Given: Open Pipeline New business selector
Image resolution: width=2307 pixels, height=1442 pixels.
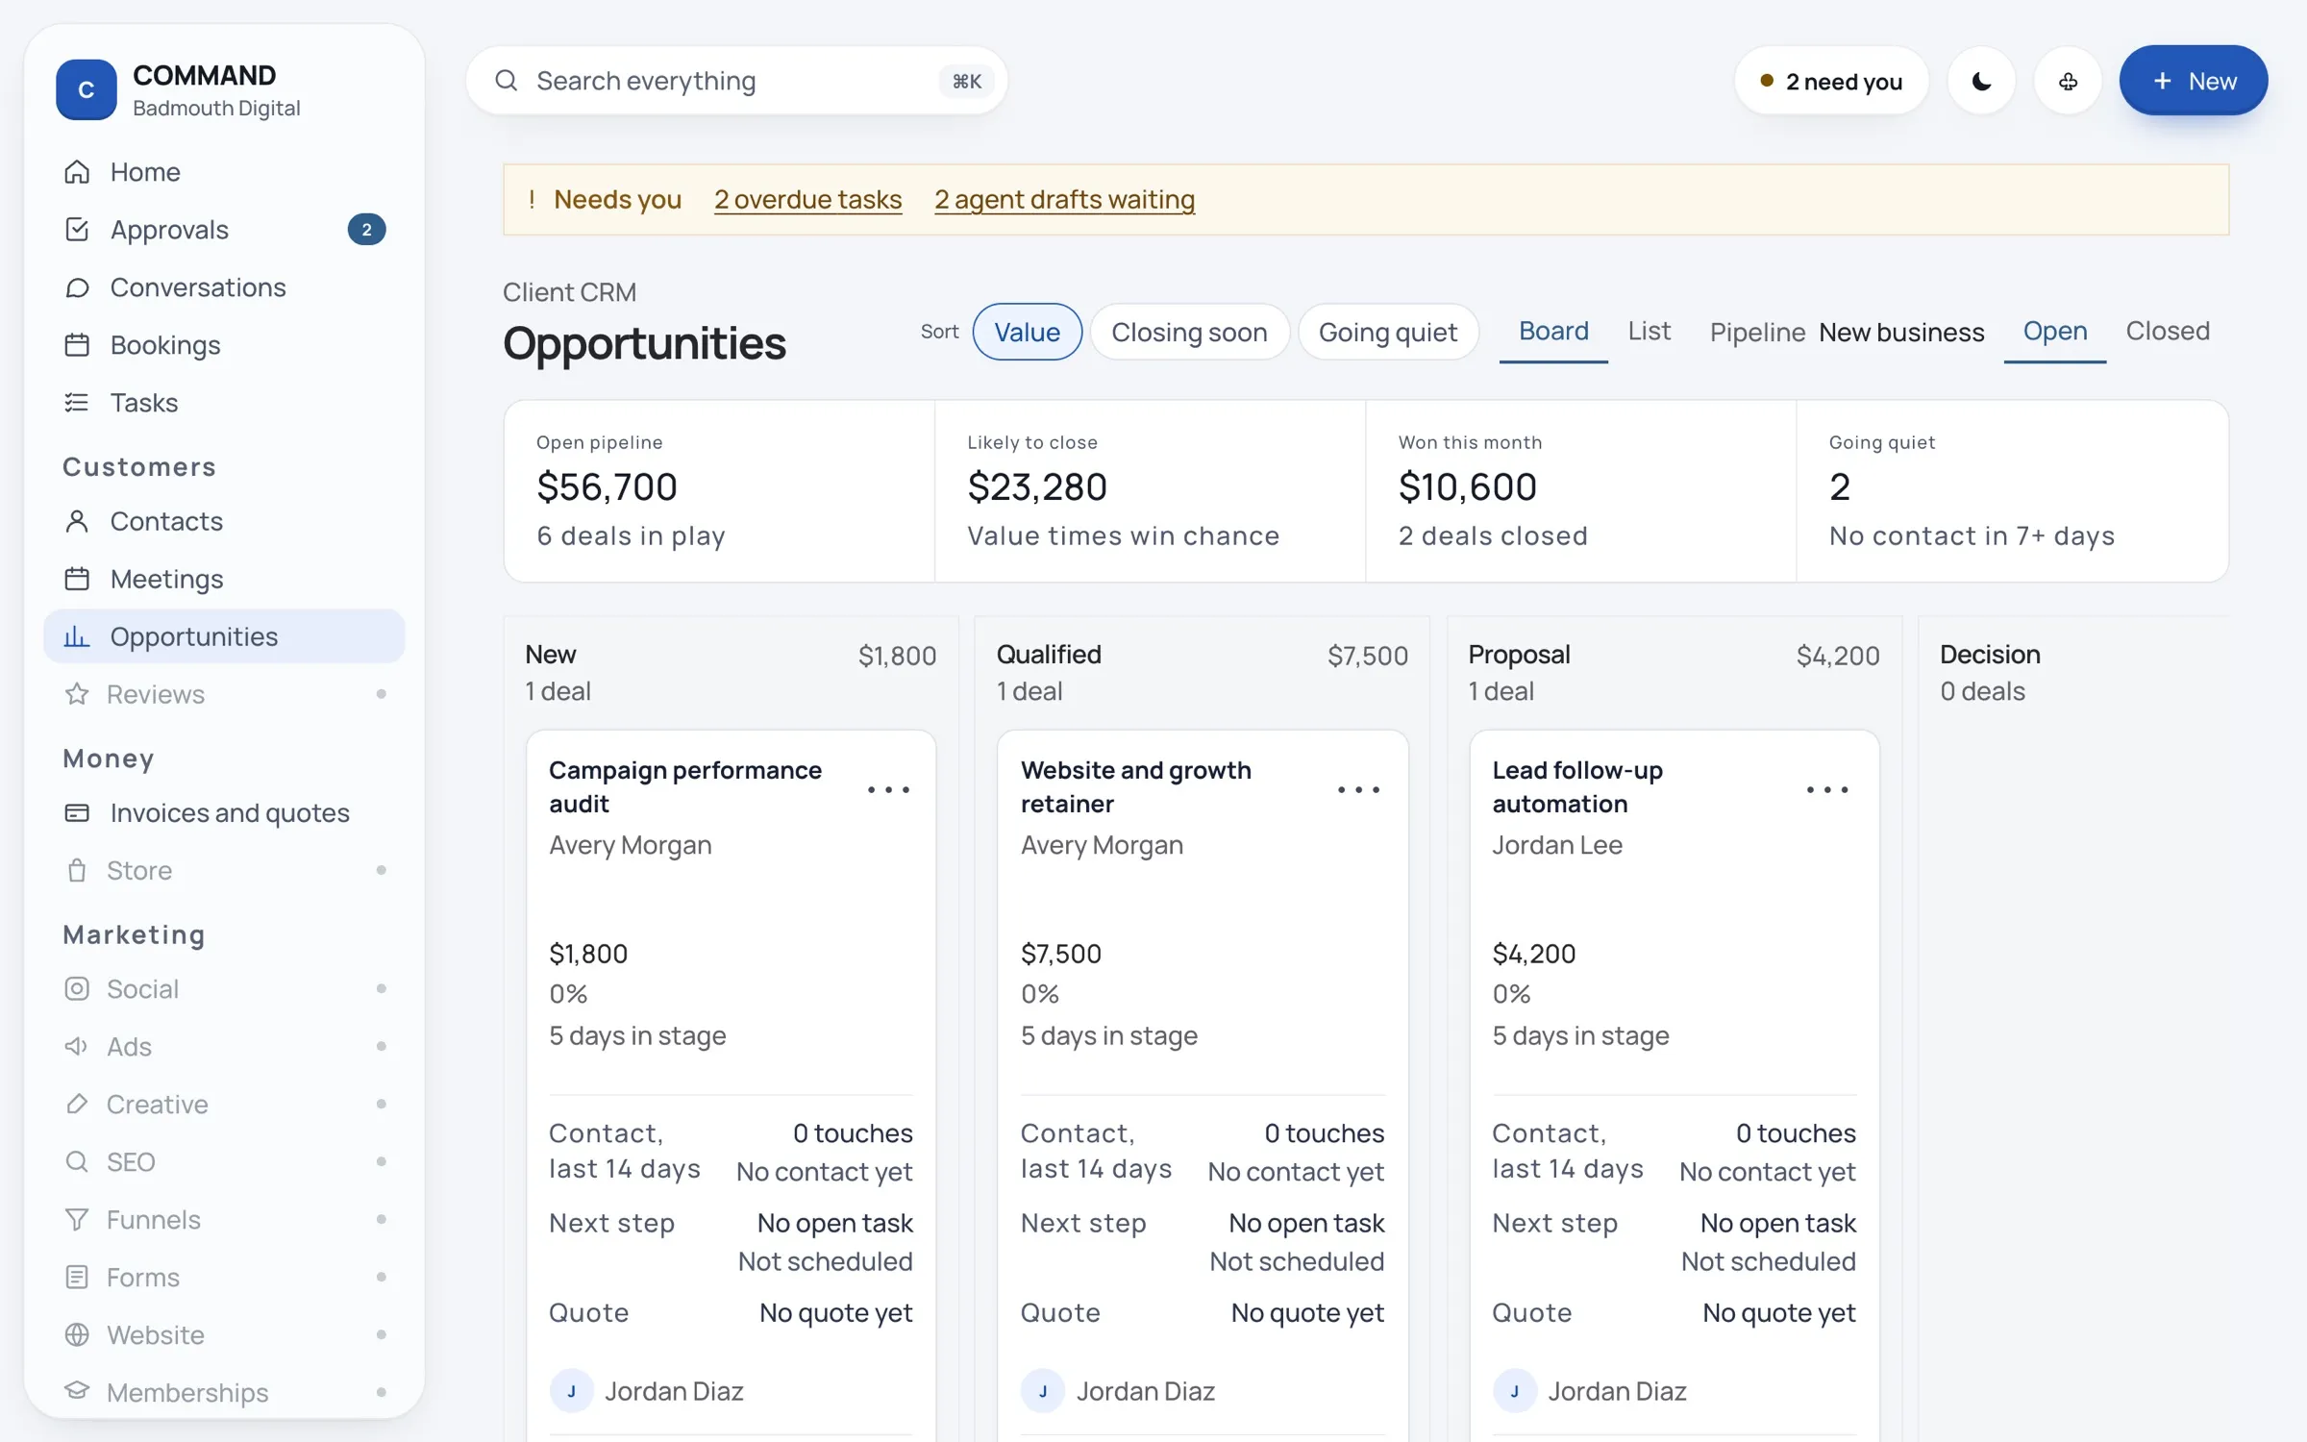Looking at the screenshot, I should pos(1900,333).
